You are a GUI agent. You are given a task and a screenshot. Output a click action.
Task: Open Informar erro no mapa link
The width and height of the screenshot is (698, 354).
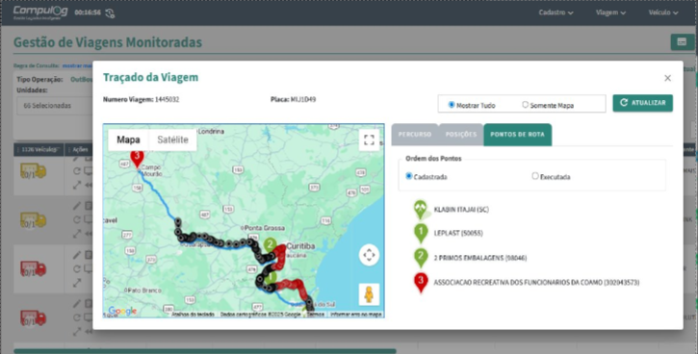pyautogui.click(x=356, y=315)
